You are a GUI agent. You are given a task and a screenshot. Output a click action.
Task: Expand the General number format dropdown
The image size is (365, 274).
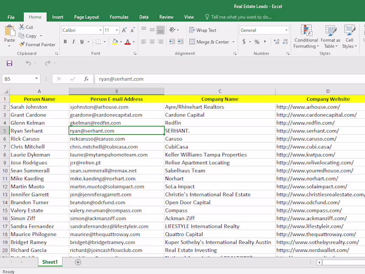[x=287, y=30]
